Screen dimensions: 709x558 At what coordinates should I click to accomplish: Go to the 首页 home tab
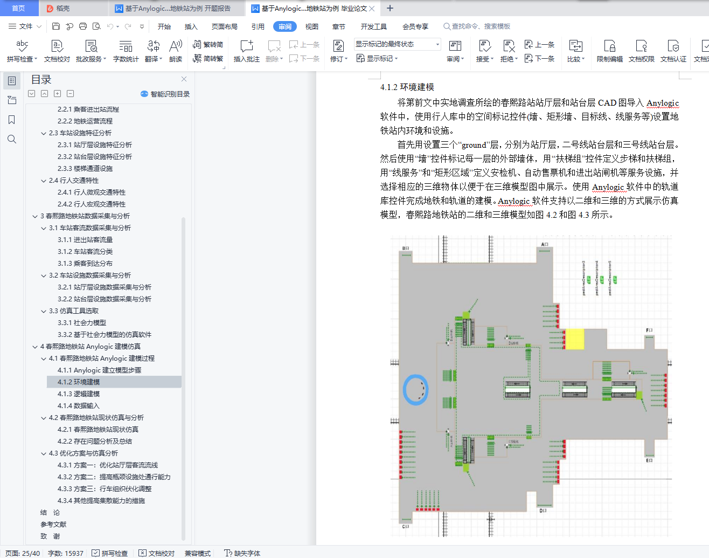19,8
